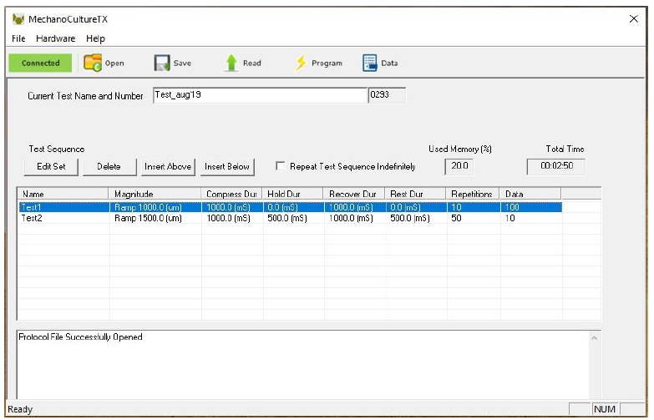Image resolution: width=654 pixels, height=420 pixels.
Task: Click the Magnitude column header
Action: coord(155,194)
